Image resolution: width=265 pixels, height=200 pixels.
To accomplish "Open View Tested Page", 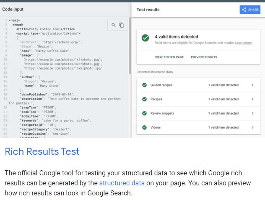I will [169, 57].
